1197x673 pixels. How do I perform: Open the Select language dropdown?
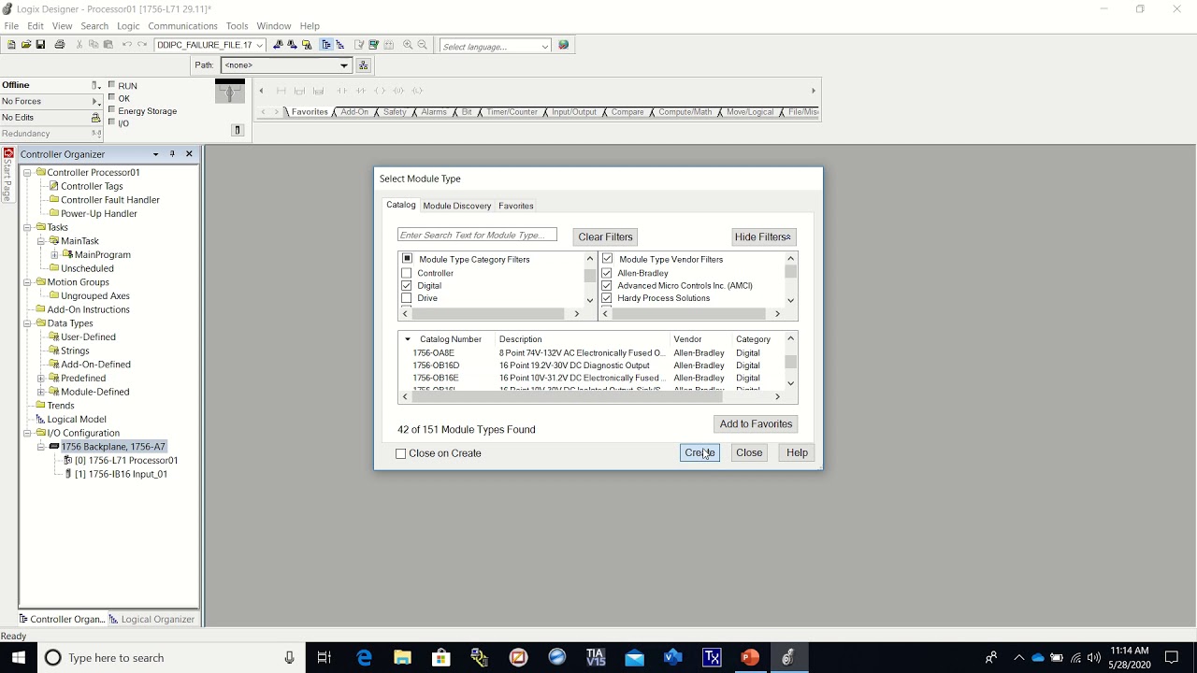tap(544, 46)
